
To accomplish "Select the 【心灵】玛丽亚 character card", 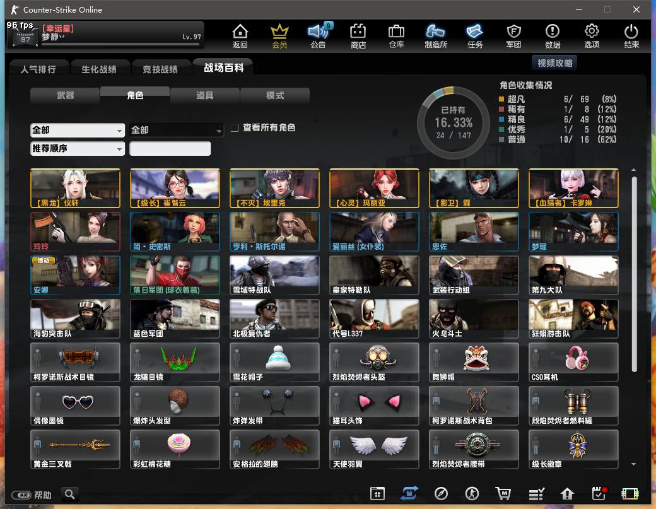I will [x=374, y=188].
